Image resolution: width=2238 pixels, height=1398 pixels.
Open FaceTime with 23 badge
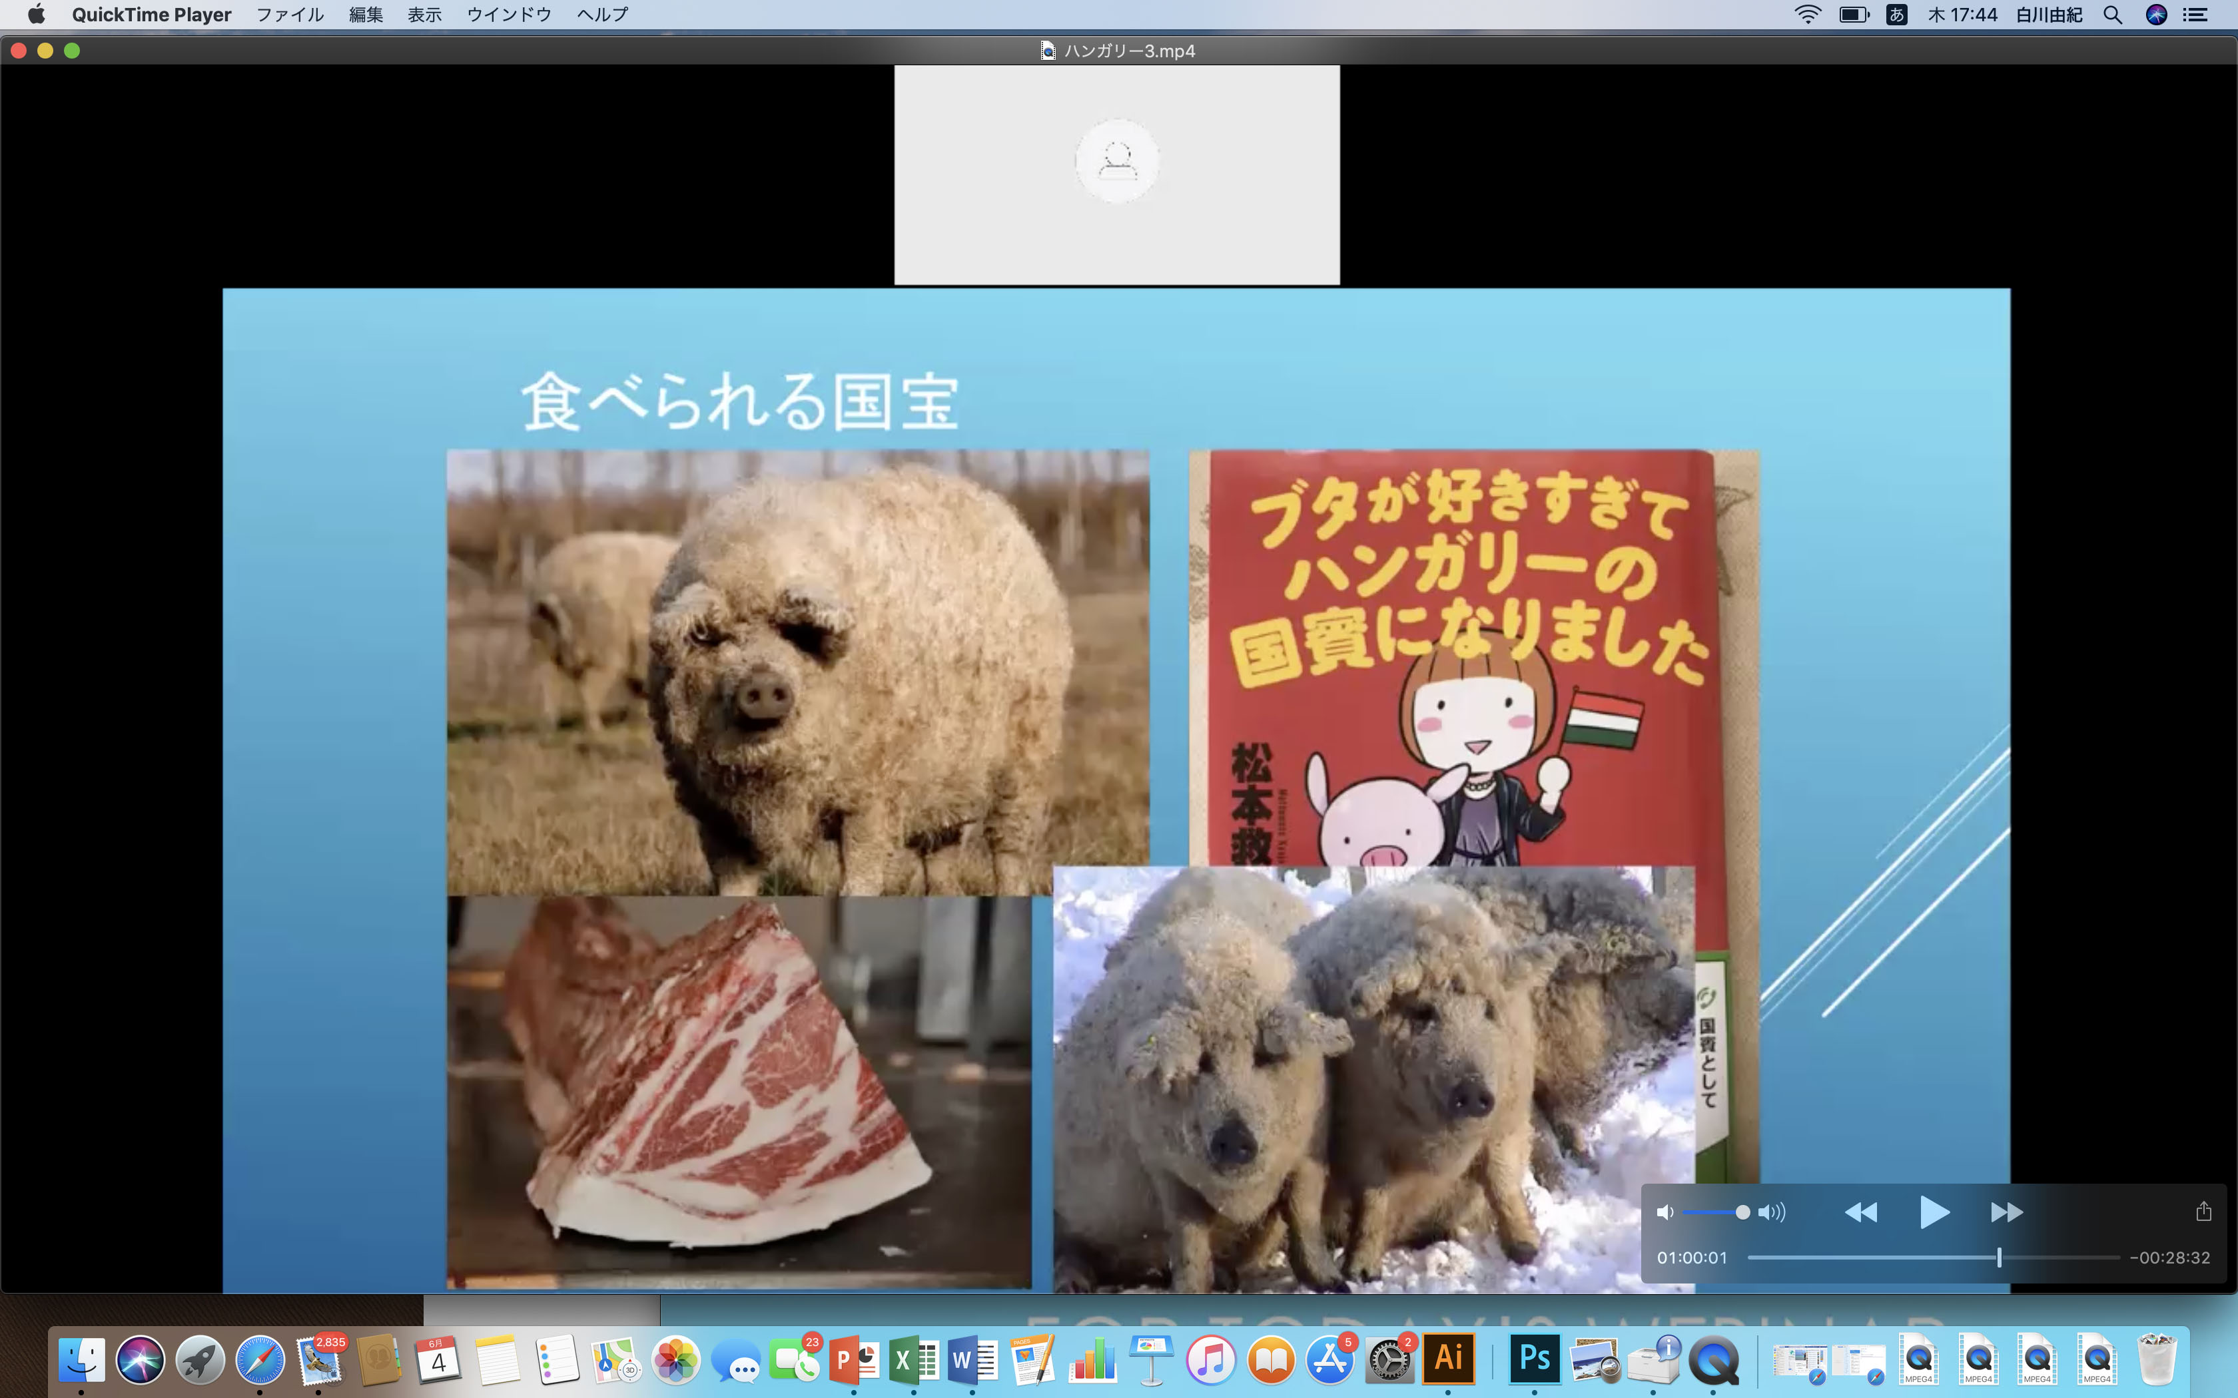pyautogui.click(x=795, y=1359)
